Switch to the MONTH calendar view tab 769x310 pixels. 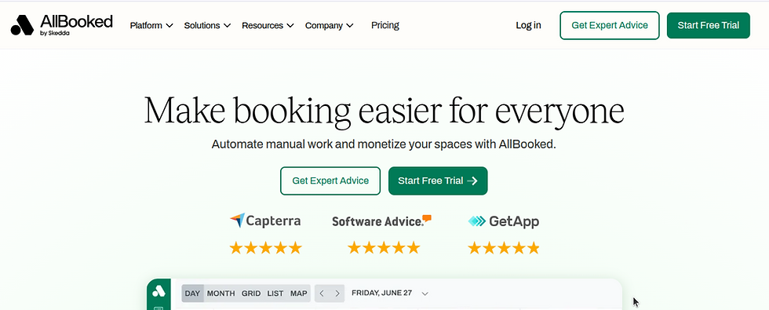[220, 294]
